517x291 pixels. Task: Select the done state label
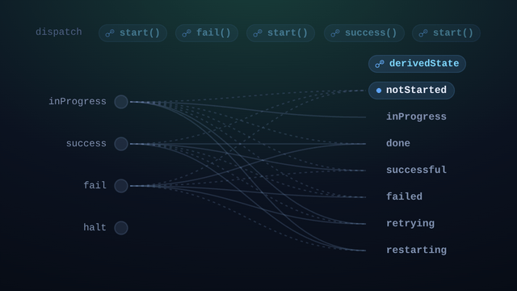pos(398,143)
